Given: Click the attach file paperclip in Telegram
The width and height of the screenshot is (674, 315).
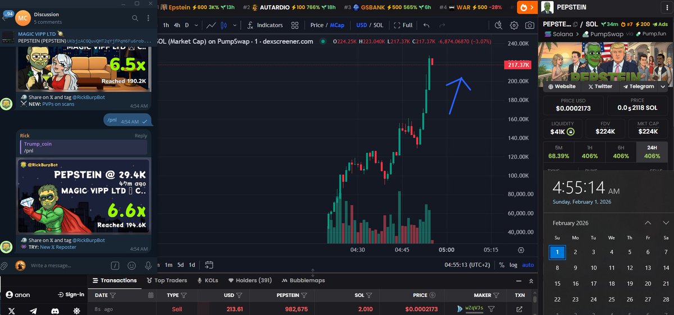Looking at the screenshot, I should [x=4, y=265].
